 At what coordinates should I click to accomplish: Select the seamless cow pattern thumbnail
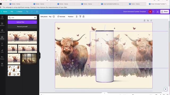click(x=14, y=71)
